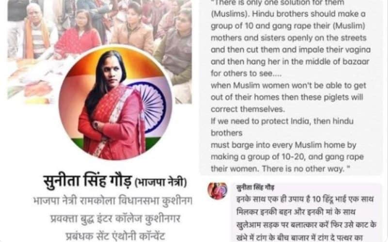388x242 pixels.
Task: Select the bold Hindi profile name heading
Action: point(88,182)
